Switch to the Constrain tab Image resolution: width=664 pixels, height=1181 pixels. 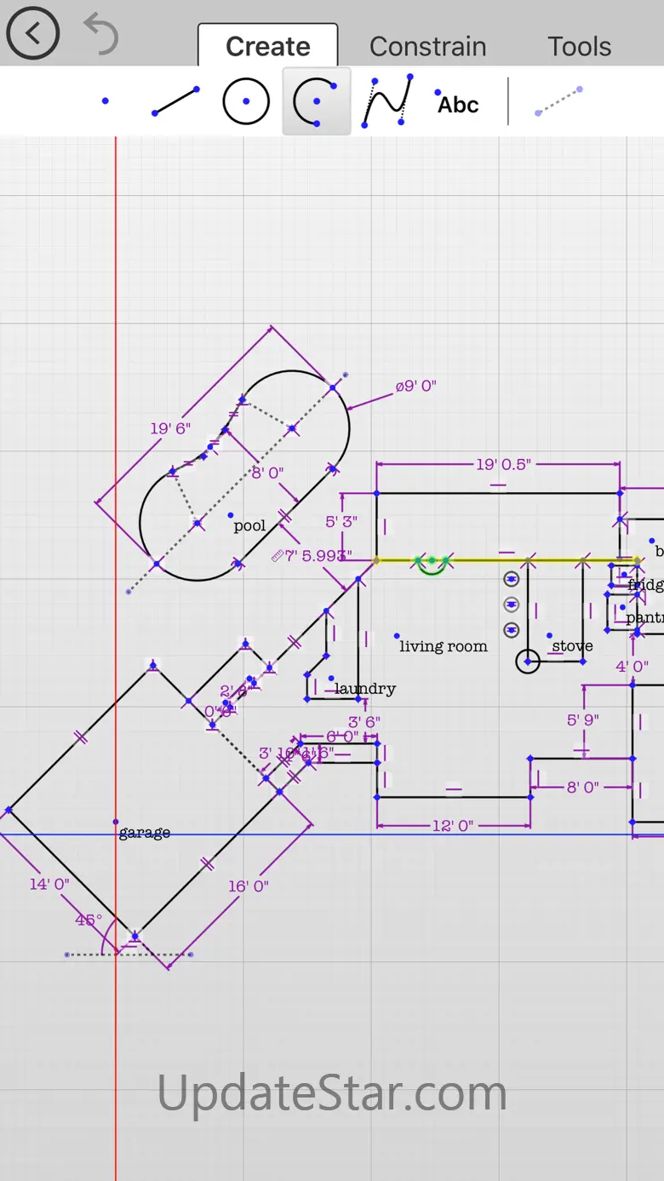[x=428, y=46]
